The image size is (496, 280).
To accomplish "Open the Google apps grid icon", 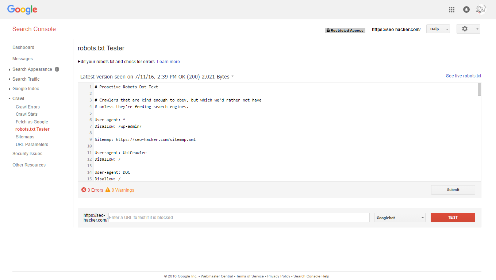I will pyautogui.click(x=451, y=10).
